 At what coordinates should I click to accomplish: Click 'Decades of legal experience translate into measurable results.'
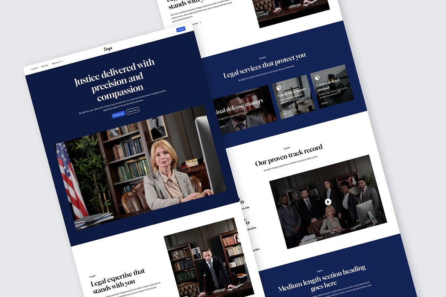[x=291, y=163]
